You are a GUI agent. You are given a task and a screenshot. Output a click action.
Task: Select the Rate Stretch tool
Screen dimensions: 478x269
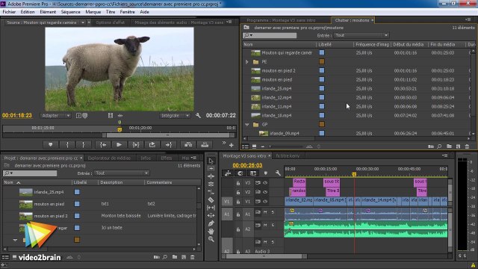(x=211, y=192)
